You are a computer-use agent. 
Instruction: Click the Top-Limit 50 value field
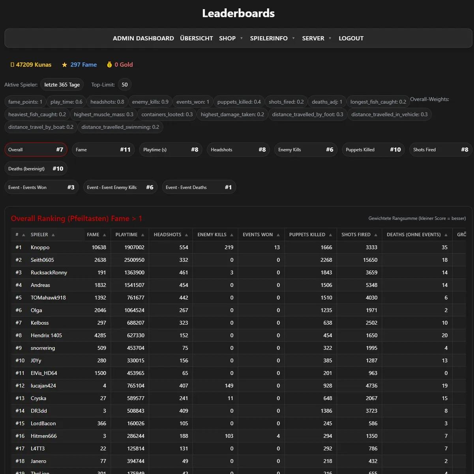click(x=125, y=85)
